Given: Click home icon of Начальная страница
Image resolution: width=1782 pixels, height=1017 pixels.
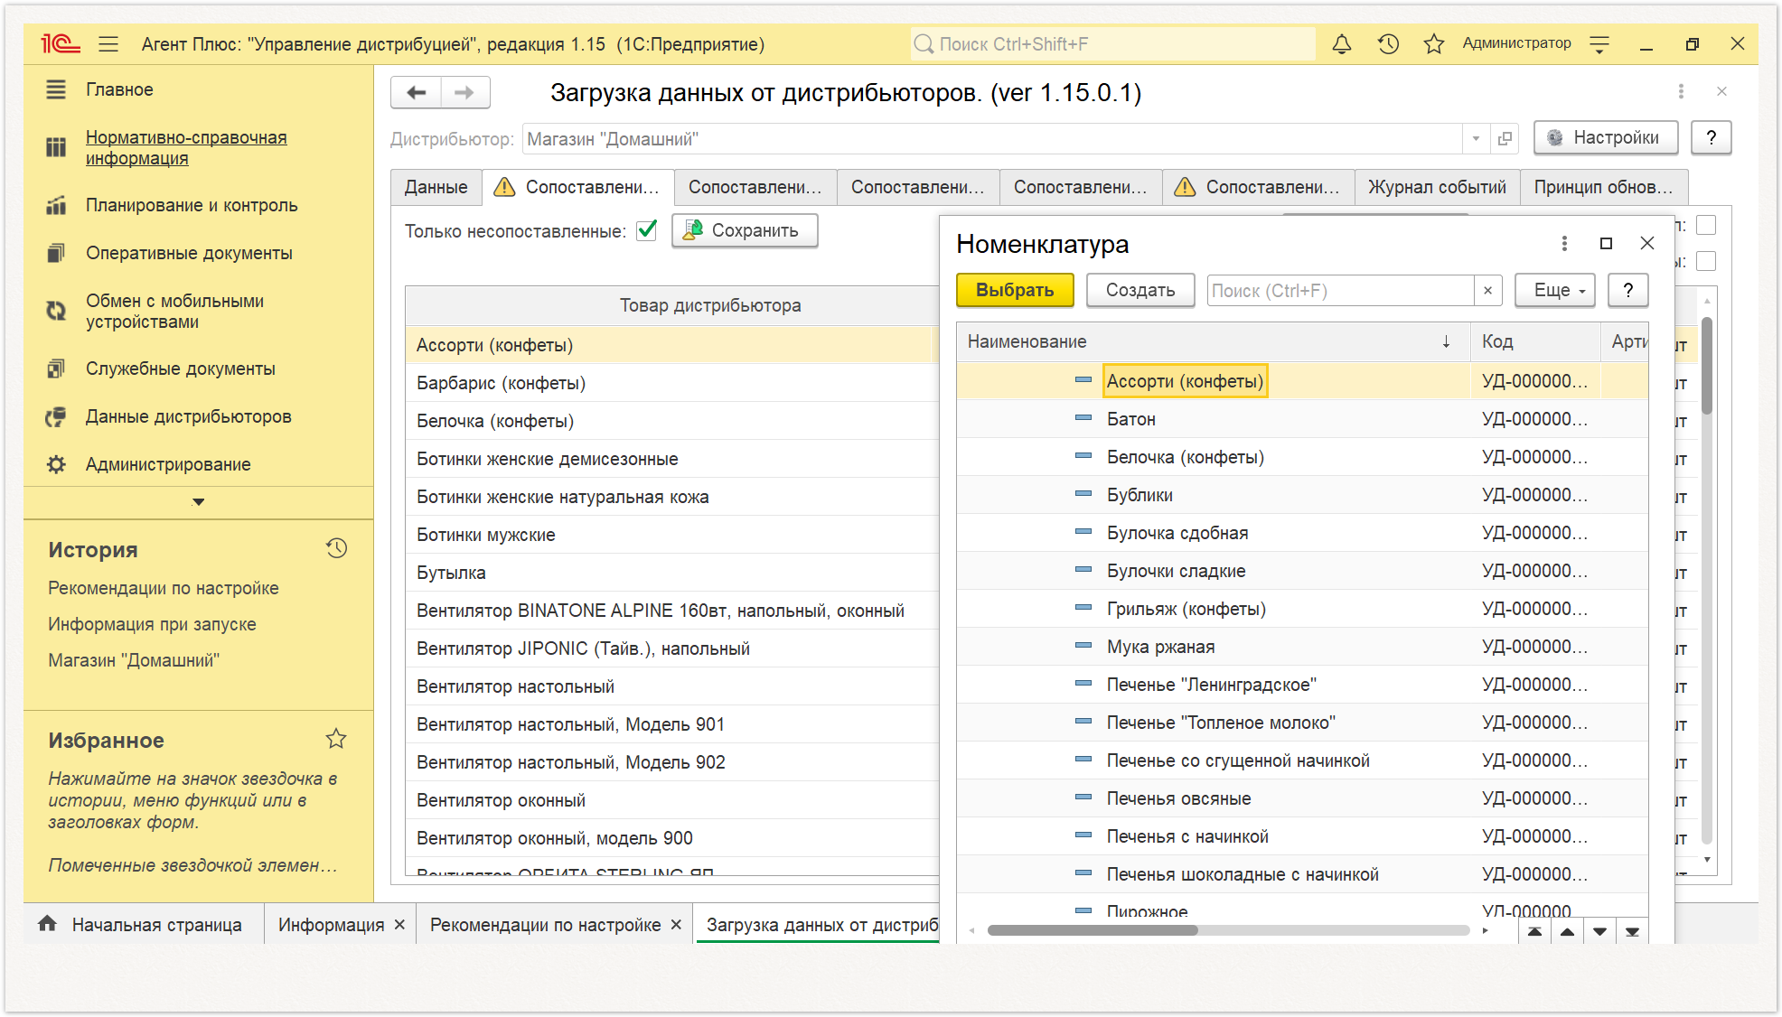Looking at the screenshot, I should (x=47, y=923).
